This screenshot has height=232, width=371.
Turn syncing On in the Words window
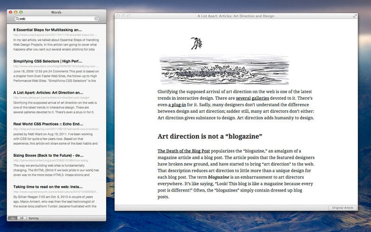(13, 218)
